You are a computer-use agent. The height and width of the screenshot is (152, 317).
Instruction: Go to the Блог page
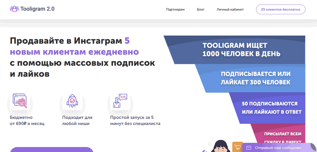(x=200, y=9)
